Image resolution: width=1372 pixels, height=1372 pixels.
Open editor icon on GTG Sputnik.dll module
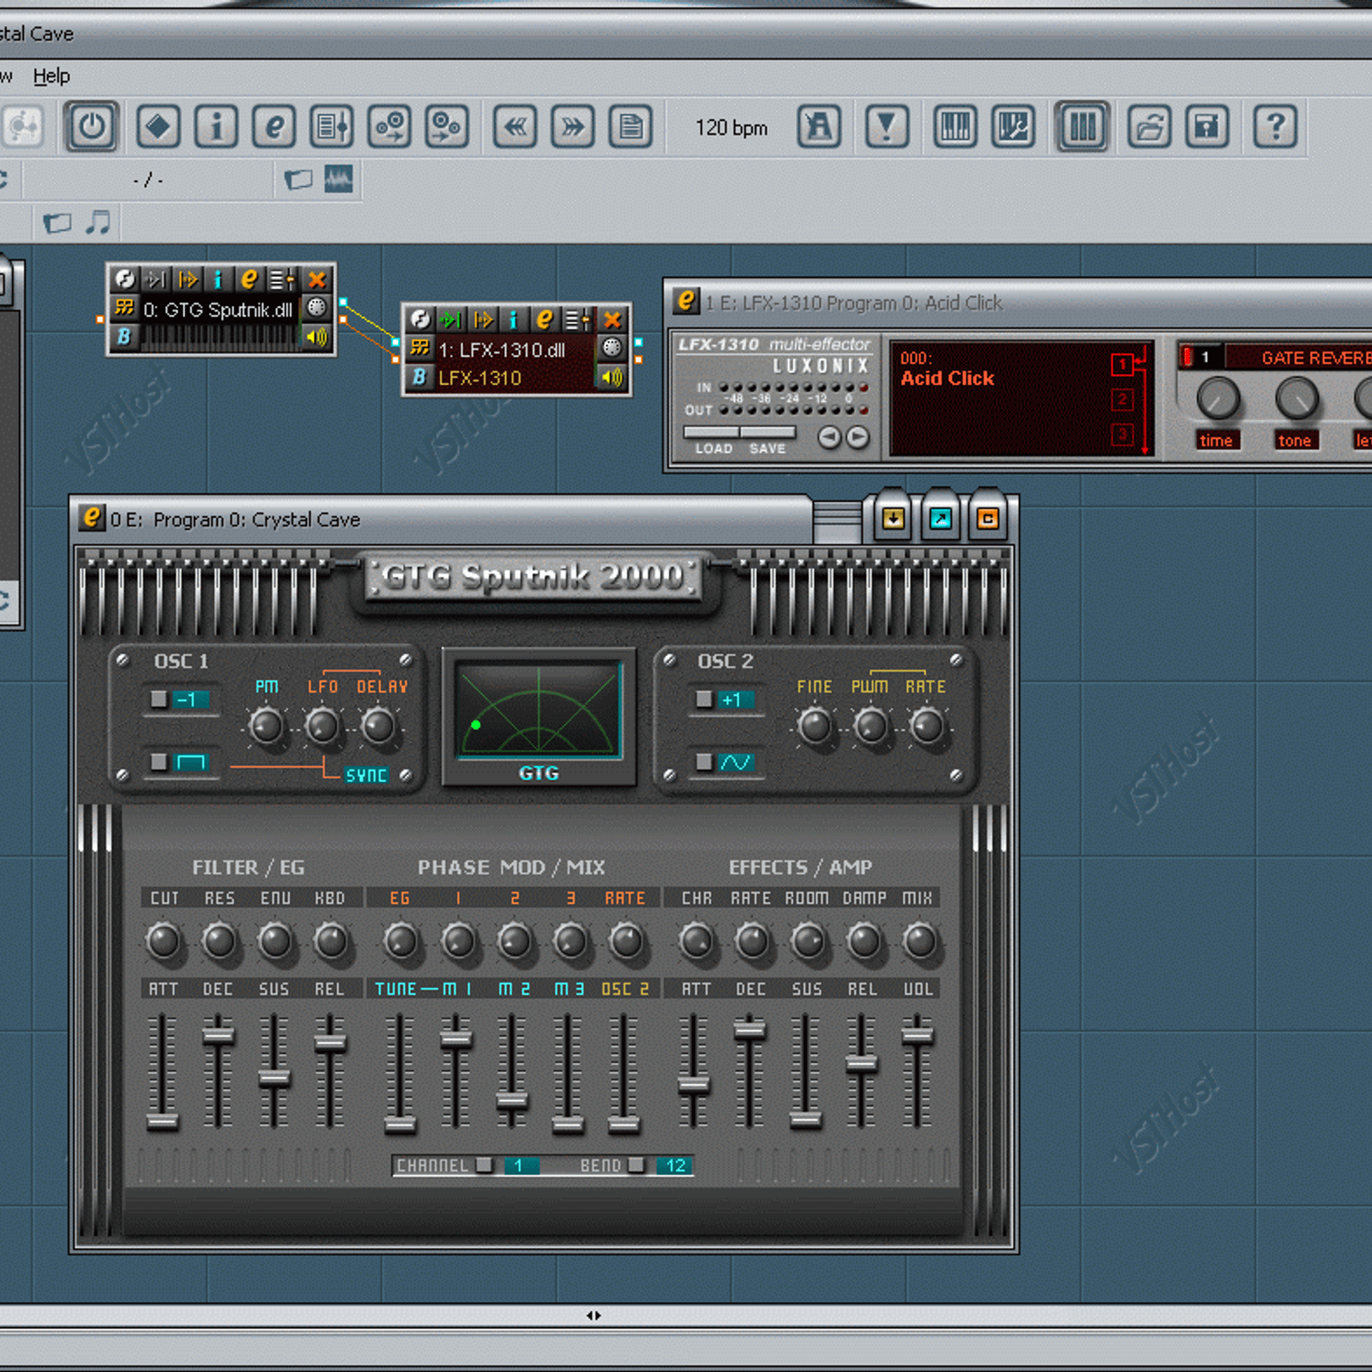tap(249, 280)
